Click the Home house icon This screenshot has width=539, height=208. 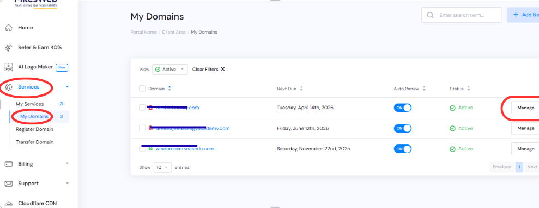tap(9, 27)
